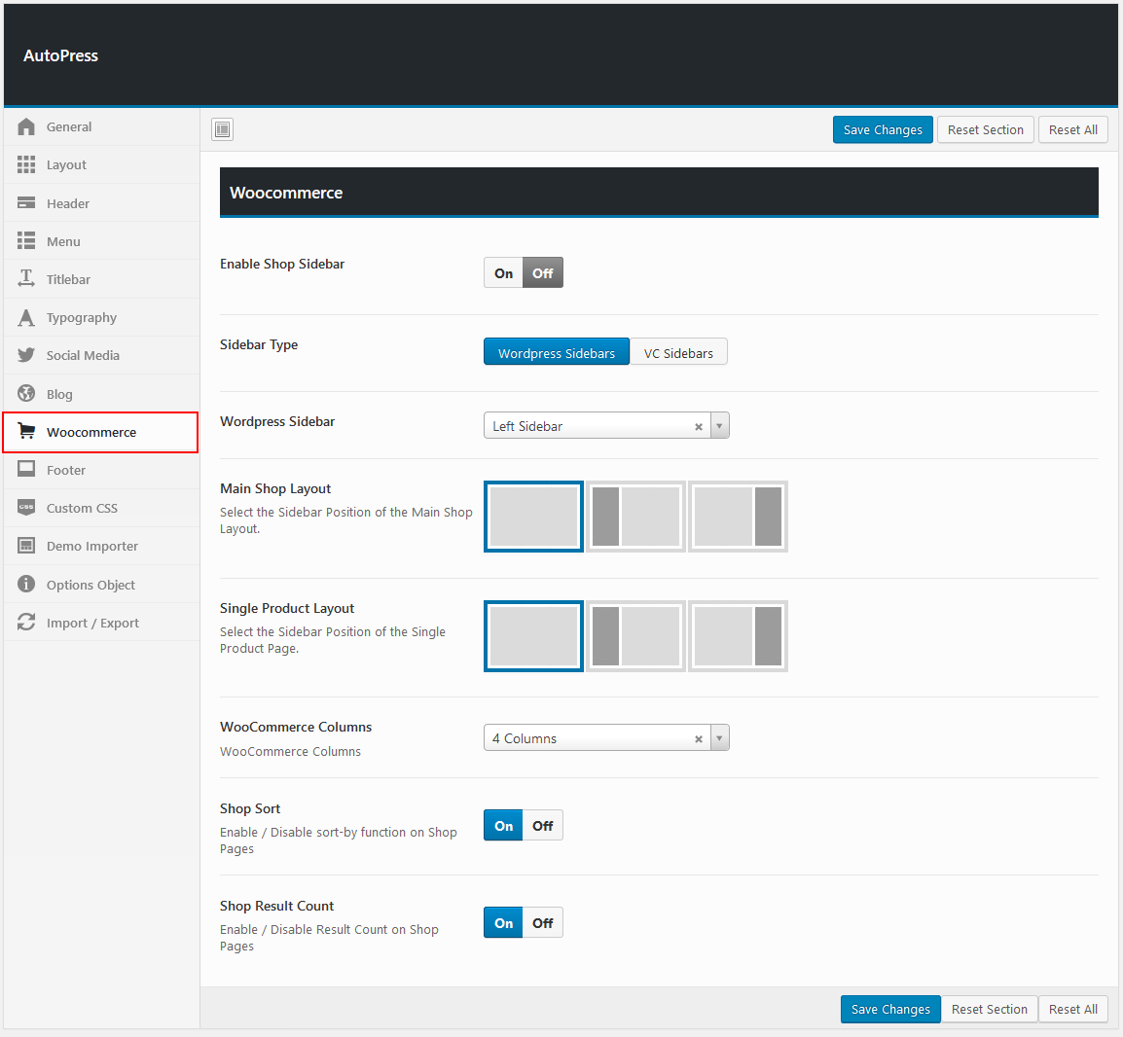
Task: Click the Footer icon in sidebar
Action: pos(26,469)
